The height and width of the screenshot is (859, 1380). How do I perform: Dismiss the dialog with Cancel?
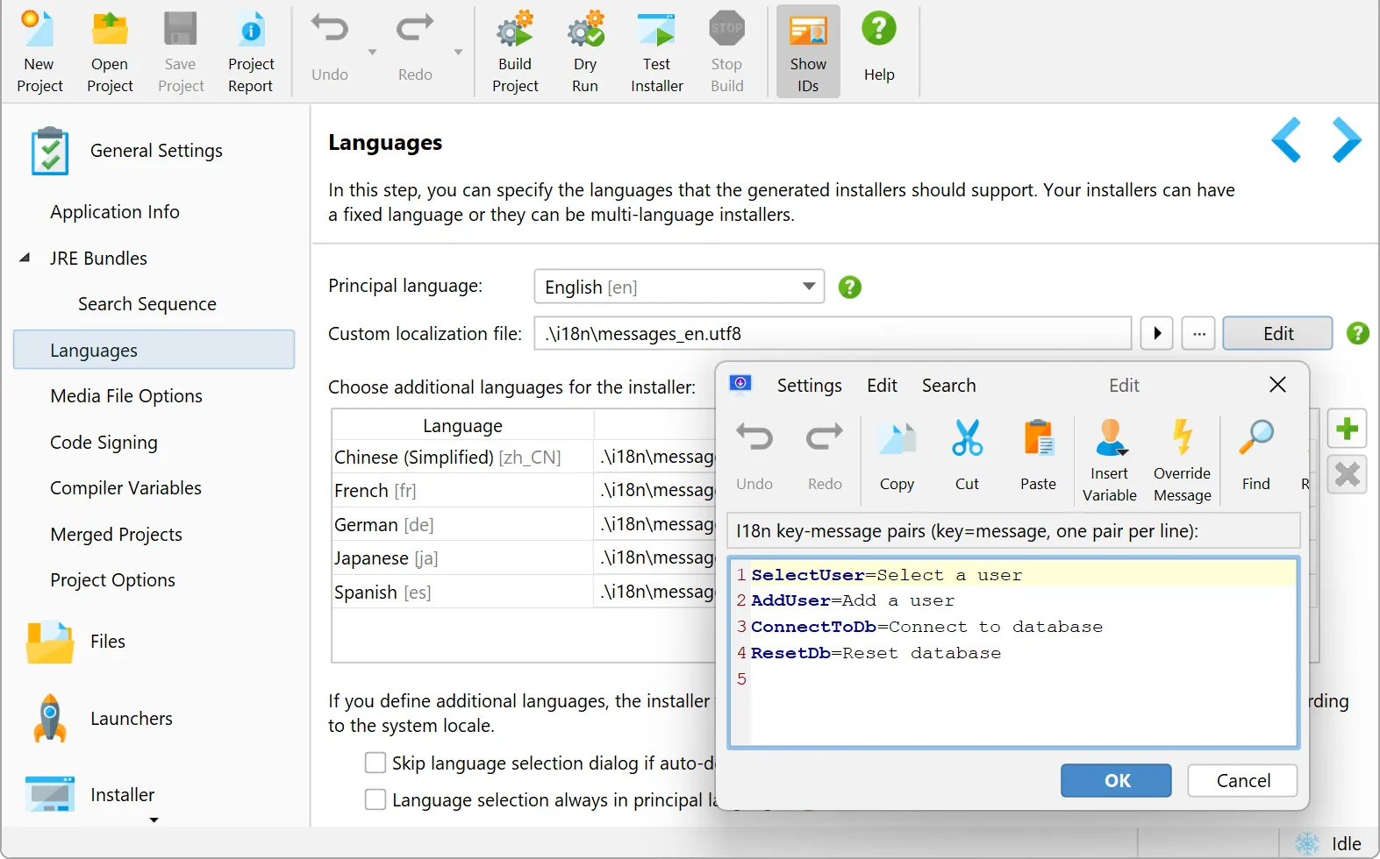tap(1242, 780)
